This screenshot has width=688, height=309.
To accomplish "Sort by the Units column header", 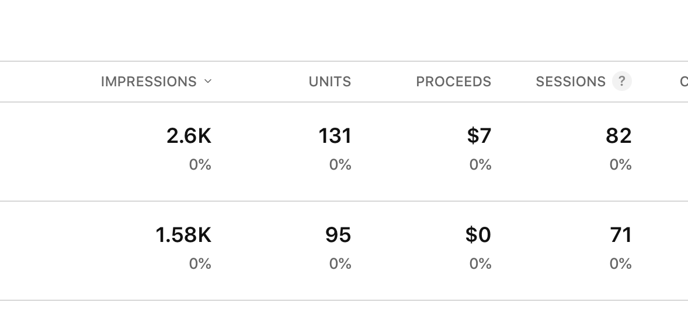I will [x=330, y=82].
